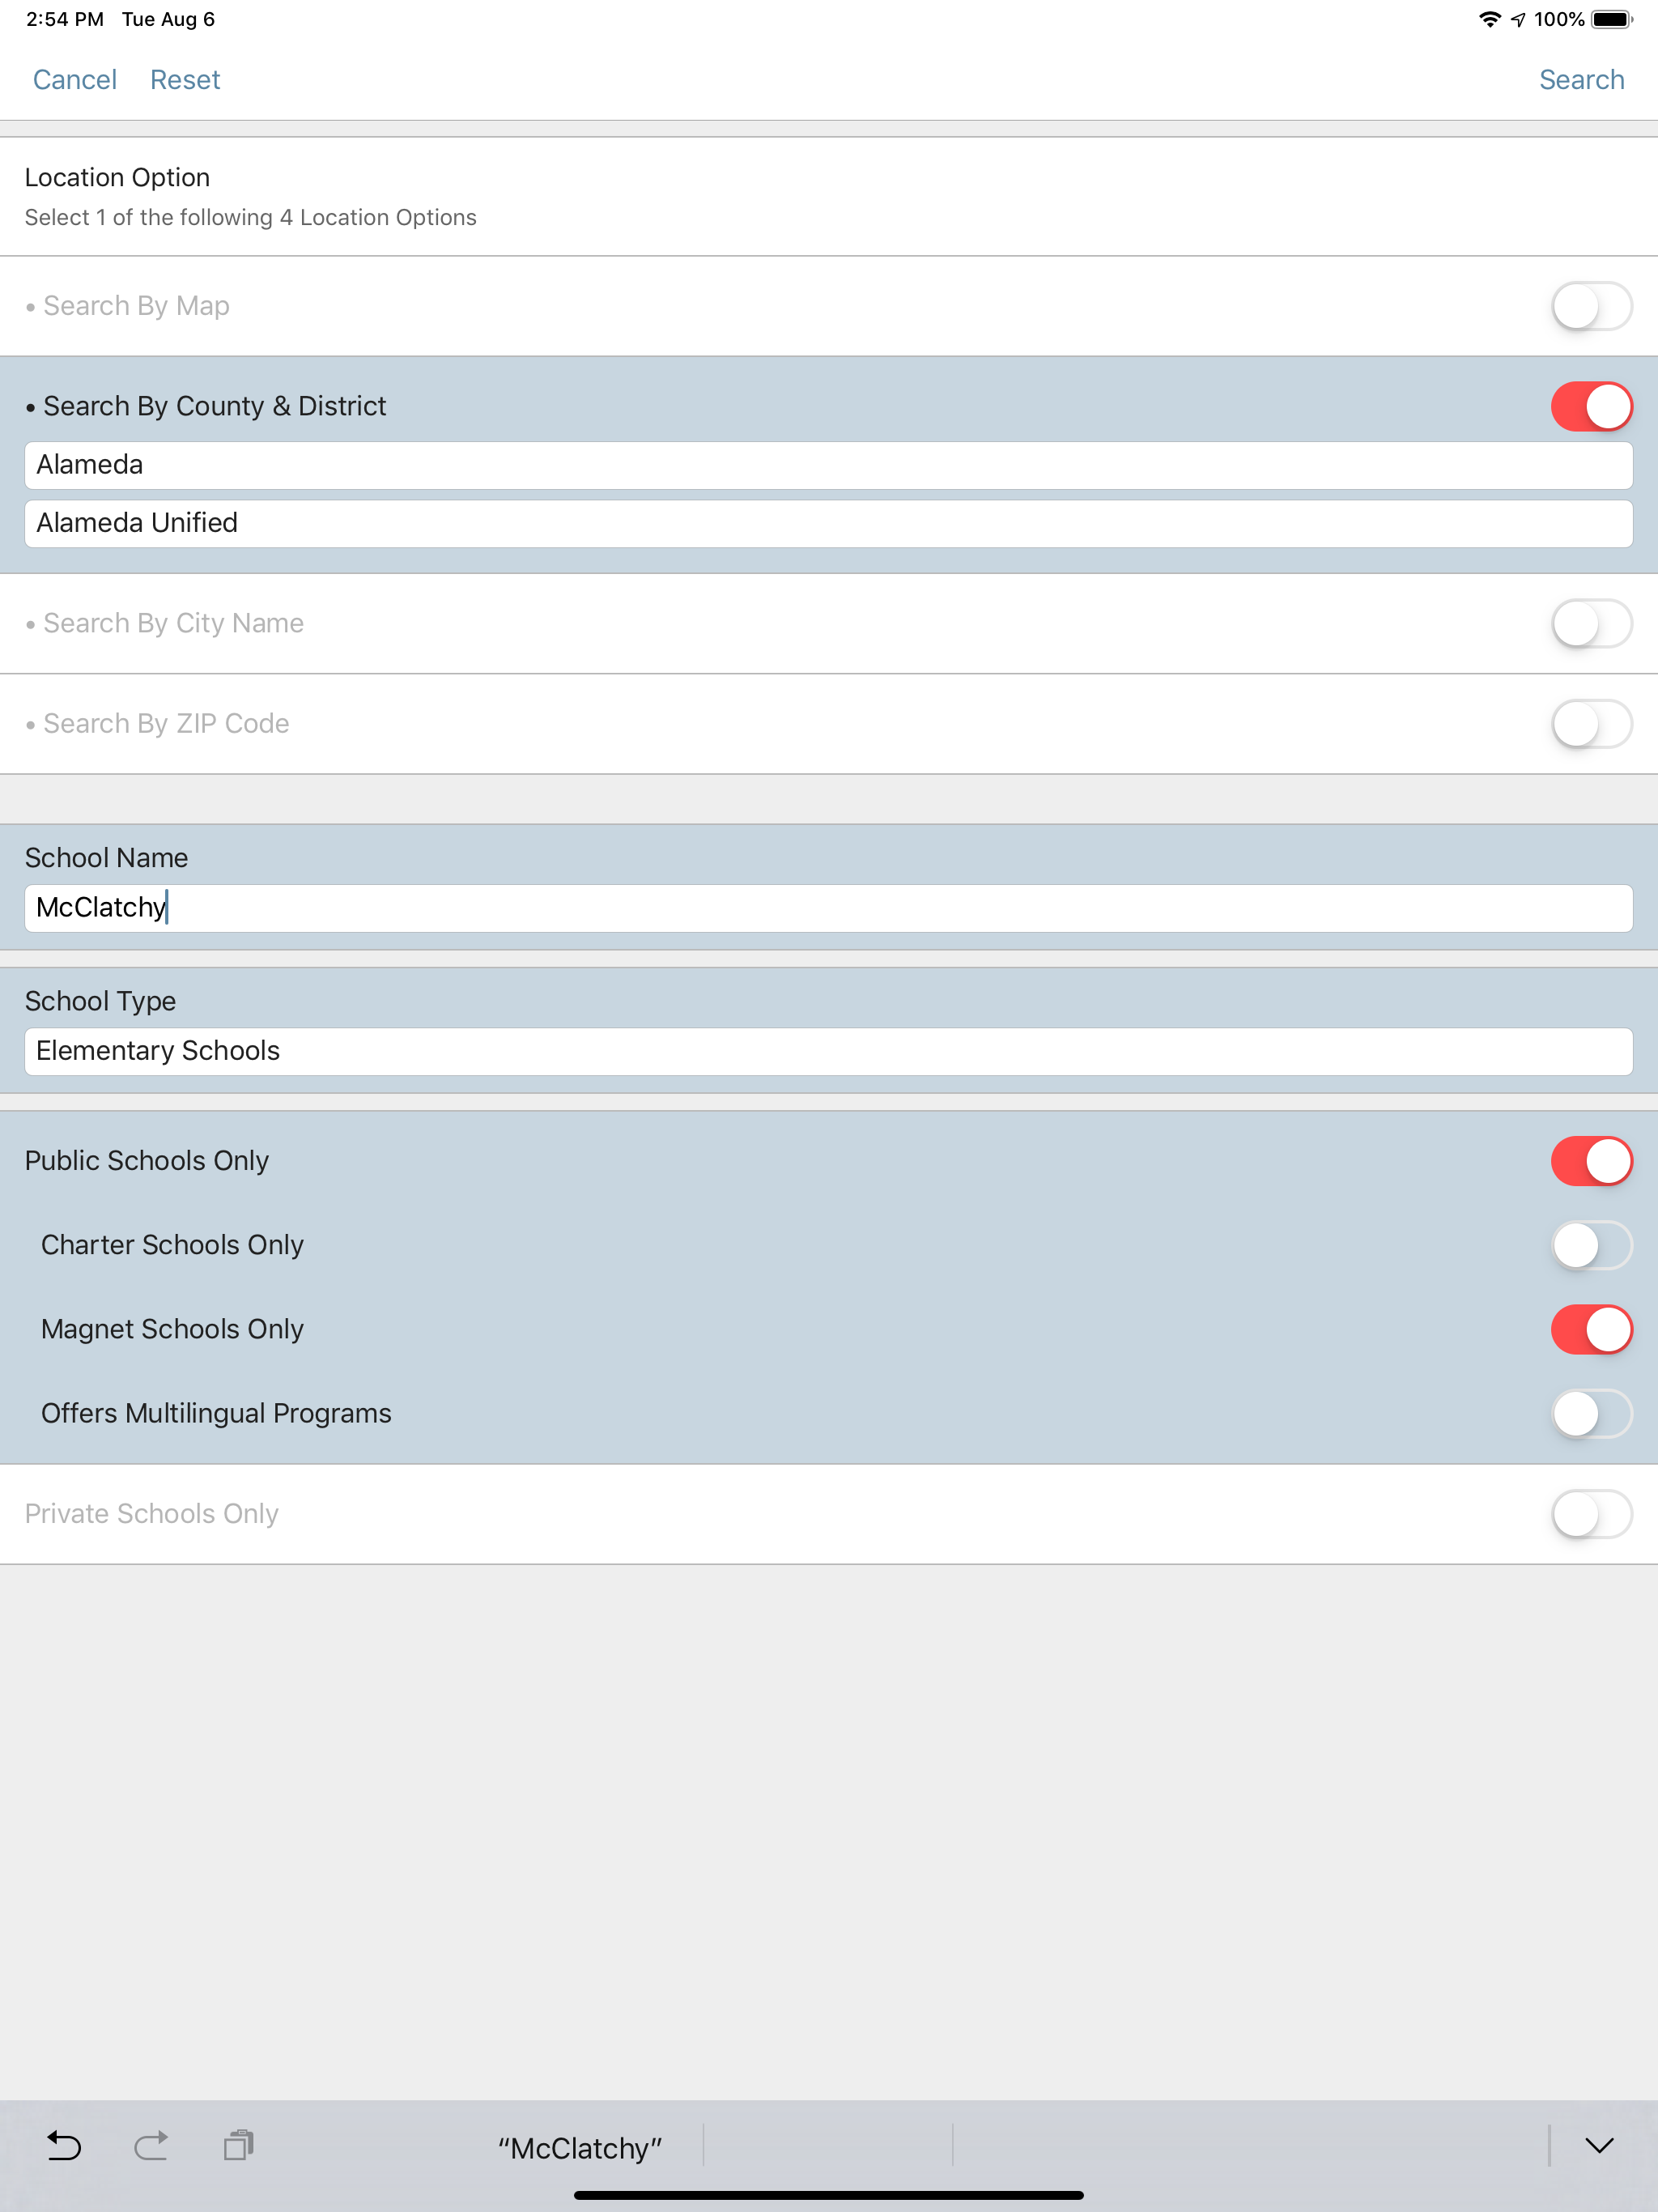Tap the paste clipboard icon

click(238, 2146)
